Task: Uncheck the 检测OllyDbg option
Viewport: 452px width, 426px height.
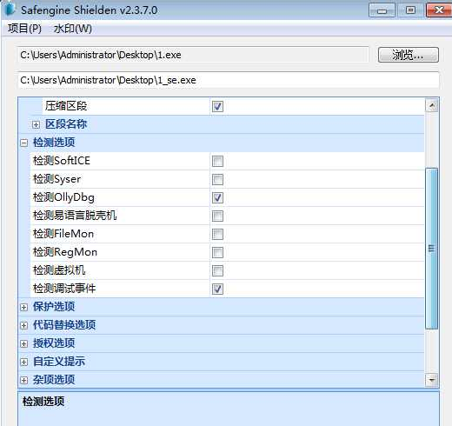Action: [x=217, y=197]
